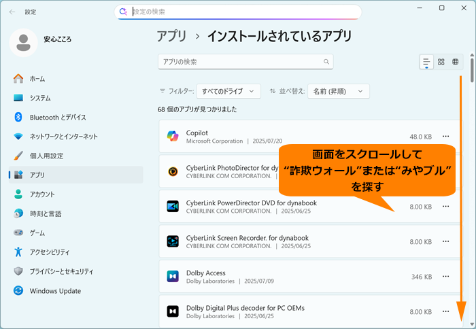Click the PowerDirector DVD app icon

[173, 207]
